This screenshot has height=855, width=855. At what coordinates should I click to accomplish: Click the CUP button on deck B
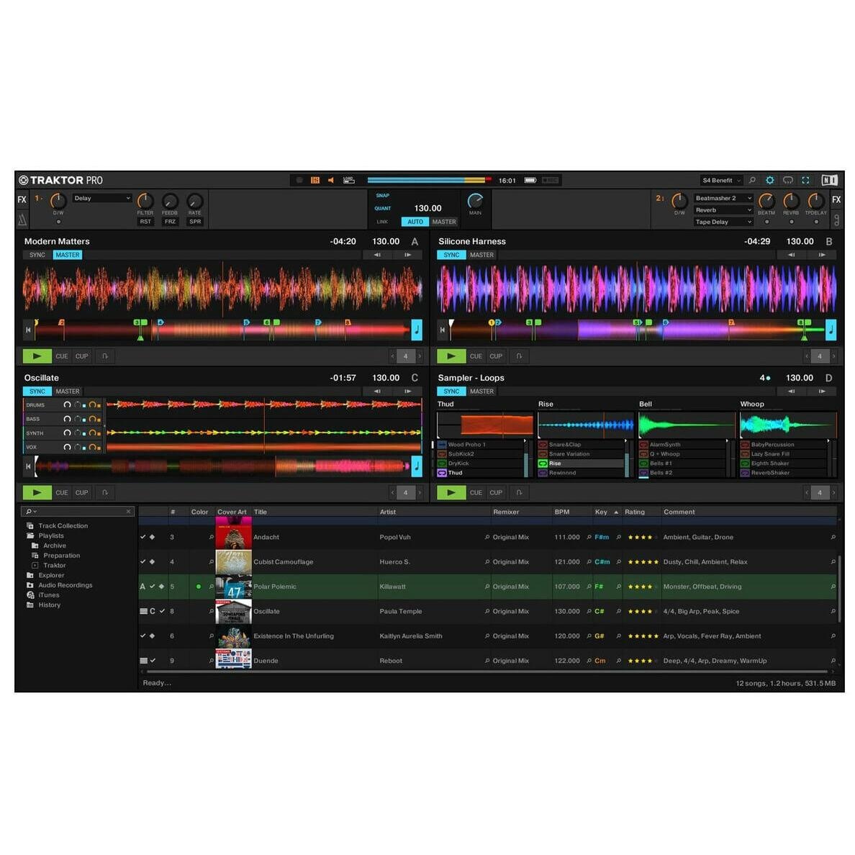(x=496, y=356)
